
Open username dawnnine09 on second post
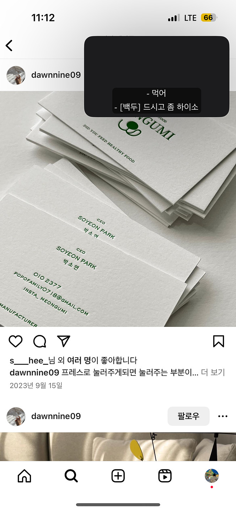pyautogui.click(x=56, y=416)
